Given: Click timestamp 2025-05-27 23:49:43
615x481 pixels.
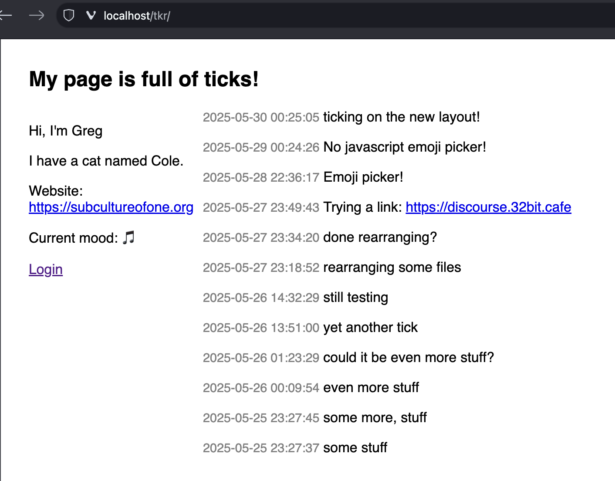Looking at the screenshot, I should [x=261, y=207].
